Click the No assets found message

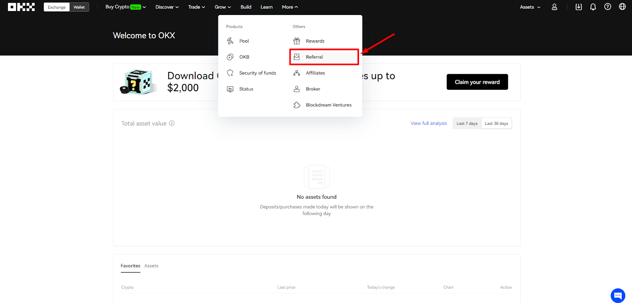coord(317,197)
